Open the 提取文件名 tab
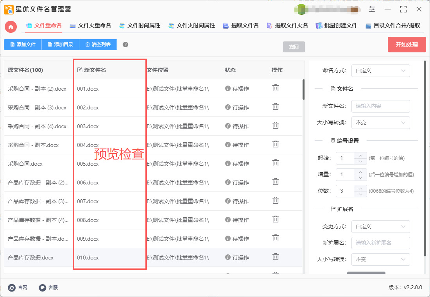This screenshot has width=430, height=297. 241,26
